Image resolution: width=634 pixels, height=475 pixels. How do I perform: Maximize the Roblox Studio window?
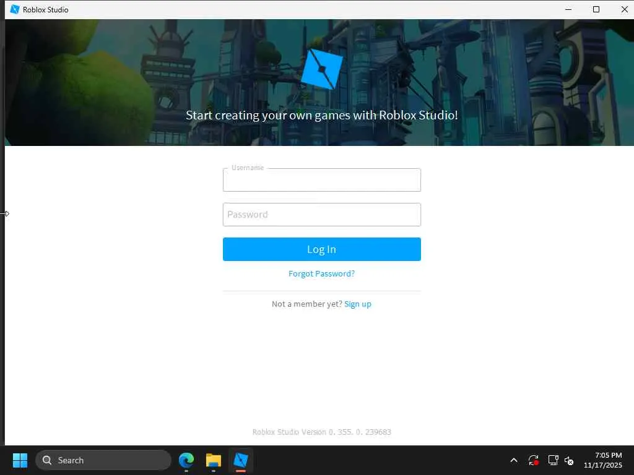(596, 9)
